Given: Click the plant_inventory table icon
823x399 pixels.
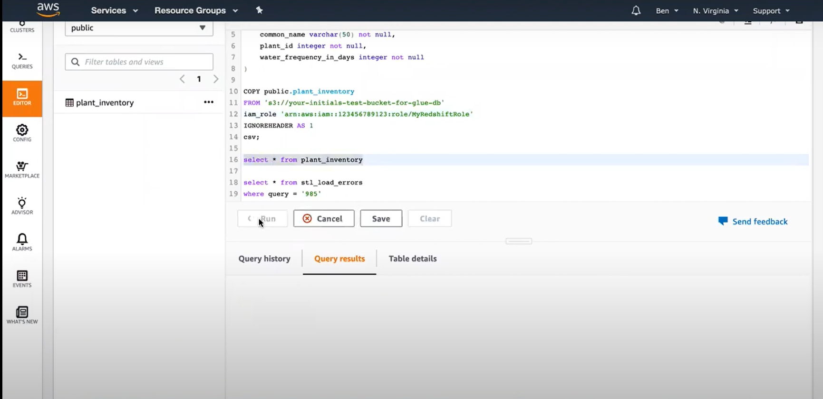Looking at the screenshot, I should (x=69, y=102).
